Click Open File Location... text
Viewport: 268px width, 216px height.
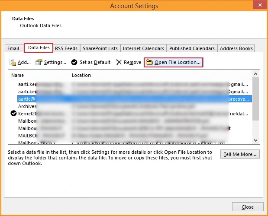click(178, 62)
